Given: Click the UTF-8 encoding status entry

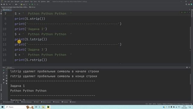Looking at the screenshot, I should (x=154, y=104).
